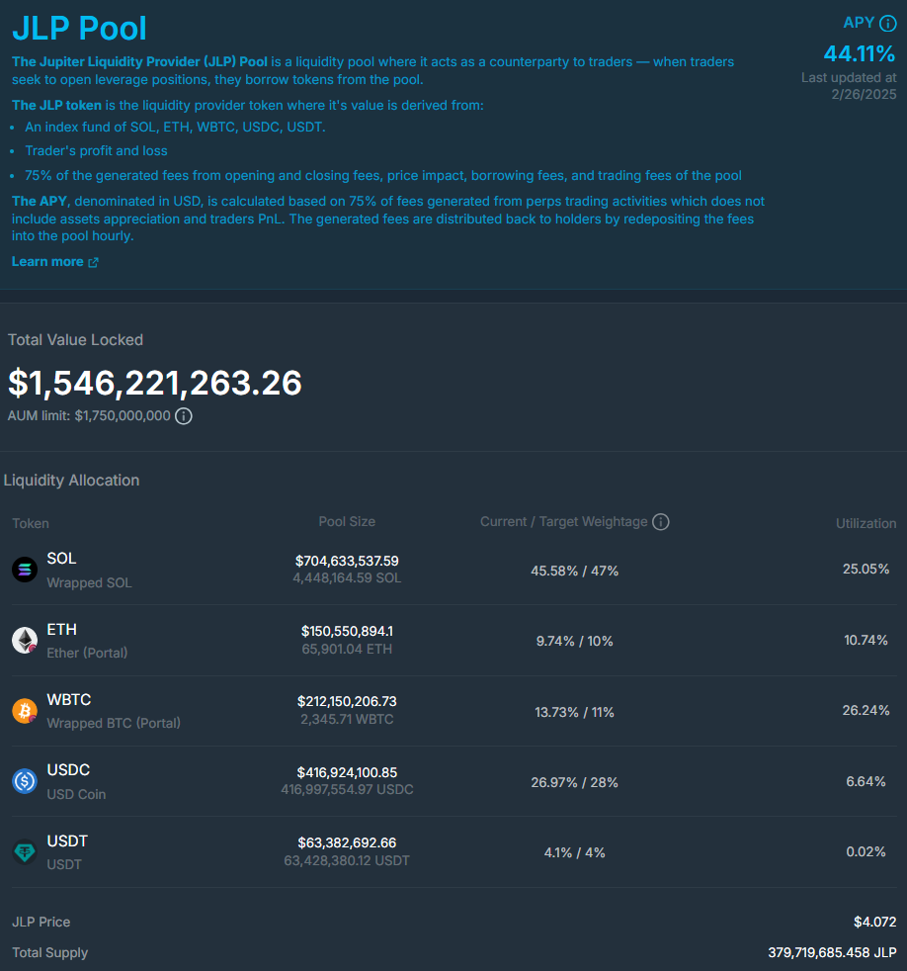The width and height of the screenshot is (907, 971).
Task: Click the $416,924,100.85 pool size
Action: pos(347,773)
